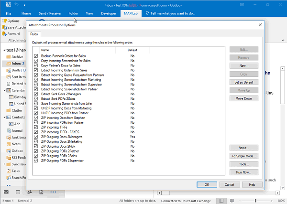Switch to Calendar view icon at bottom
Image resolution: width=287 pixels, height=204 pixels.
[18, 192]
